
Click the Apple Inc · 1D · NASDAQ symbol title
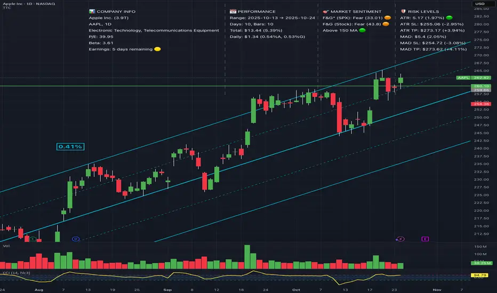29,4
